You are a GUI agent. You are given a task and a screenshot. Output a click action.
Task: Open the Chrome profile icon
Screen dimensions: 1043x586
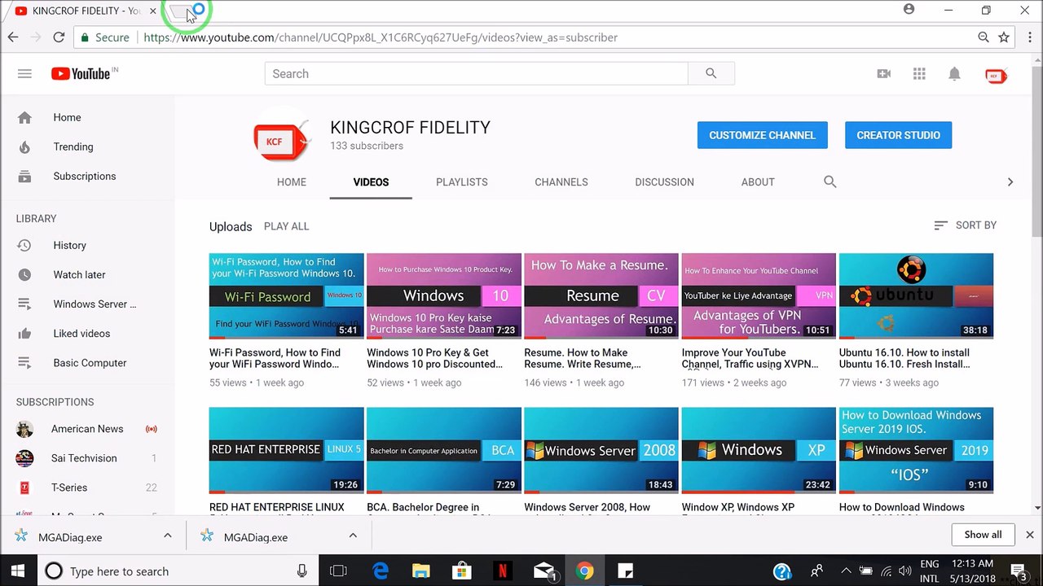(909, 10)
